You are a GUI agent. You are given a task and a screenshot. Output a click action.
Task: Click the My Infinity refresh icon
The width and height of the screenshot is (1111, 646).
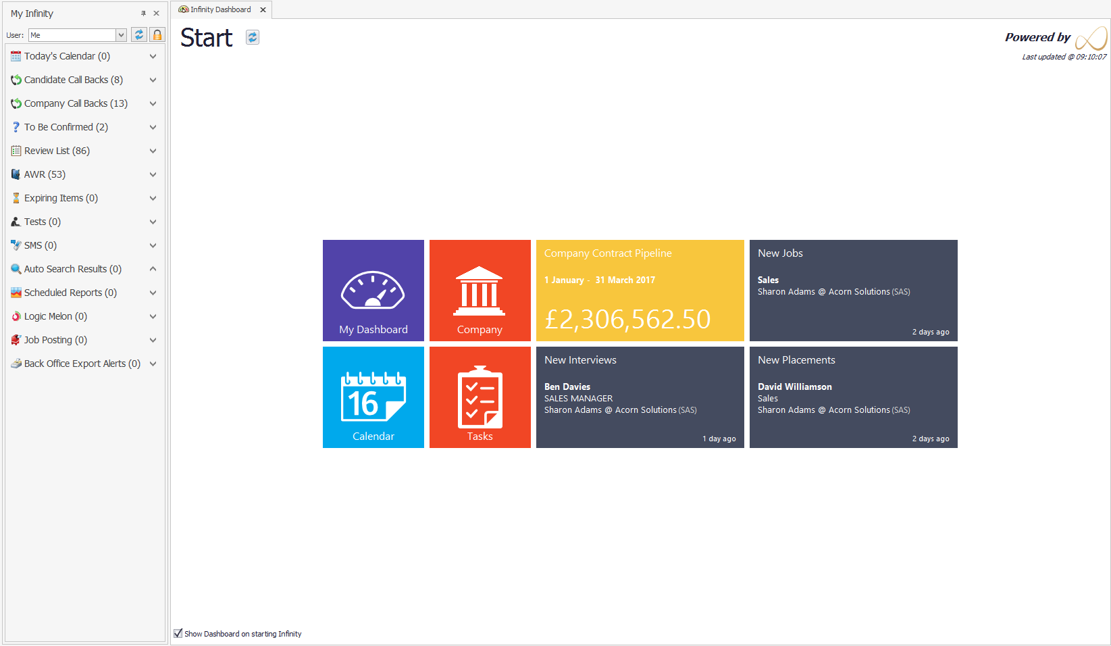(139, 34)
